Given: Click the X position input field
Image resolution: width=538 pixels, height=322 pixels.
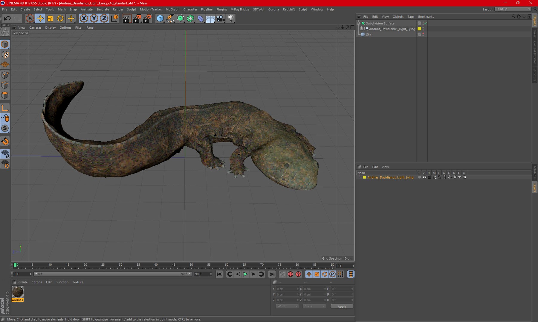Looking at the screenshot, I should click(x=287, y=289).
